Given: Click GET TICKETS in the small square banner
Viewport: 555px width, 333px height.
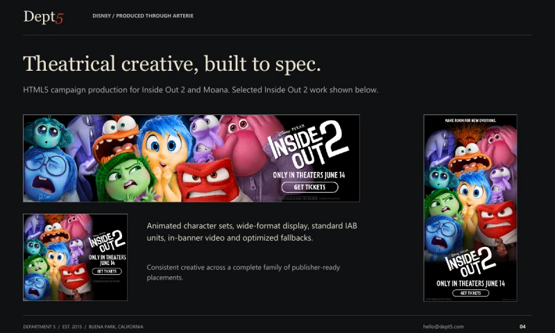Looking at the screenshot, I should [107, 271].
